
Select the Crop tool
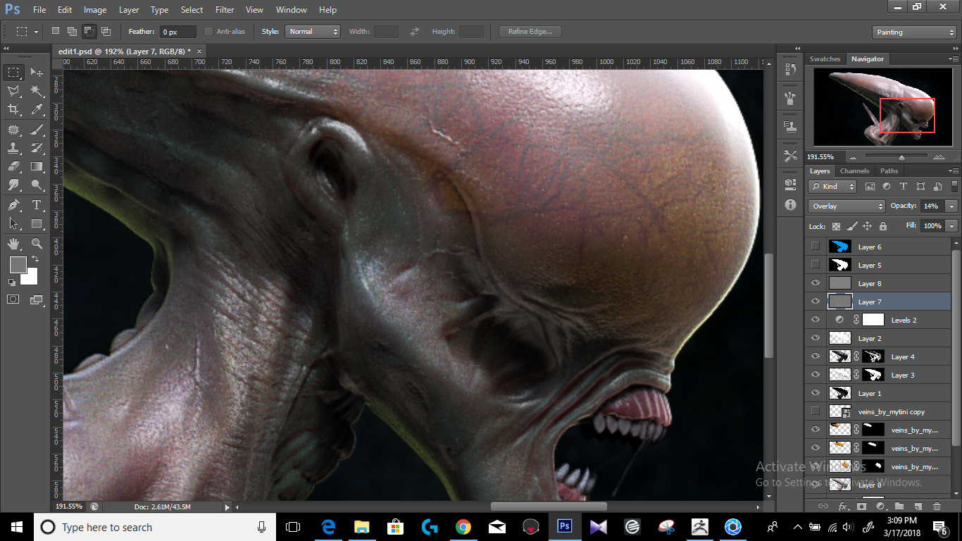[13, 110]
